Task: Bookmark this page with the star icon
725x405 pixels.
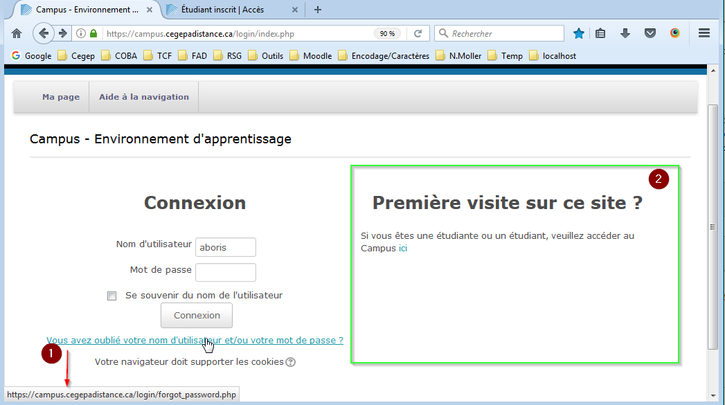Action: point(579,33)
